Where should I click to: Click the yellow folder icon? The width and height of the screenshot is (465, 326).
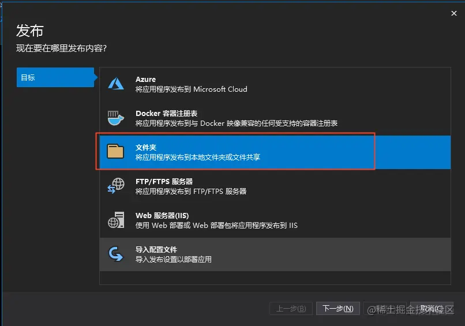(x=115, y=152)
